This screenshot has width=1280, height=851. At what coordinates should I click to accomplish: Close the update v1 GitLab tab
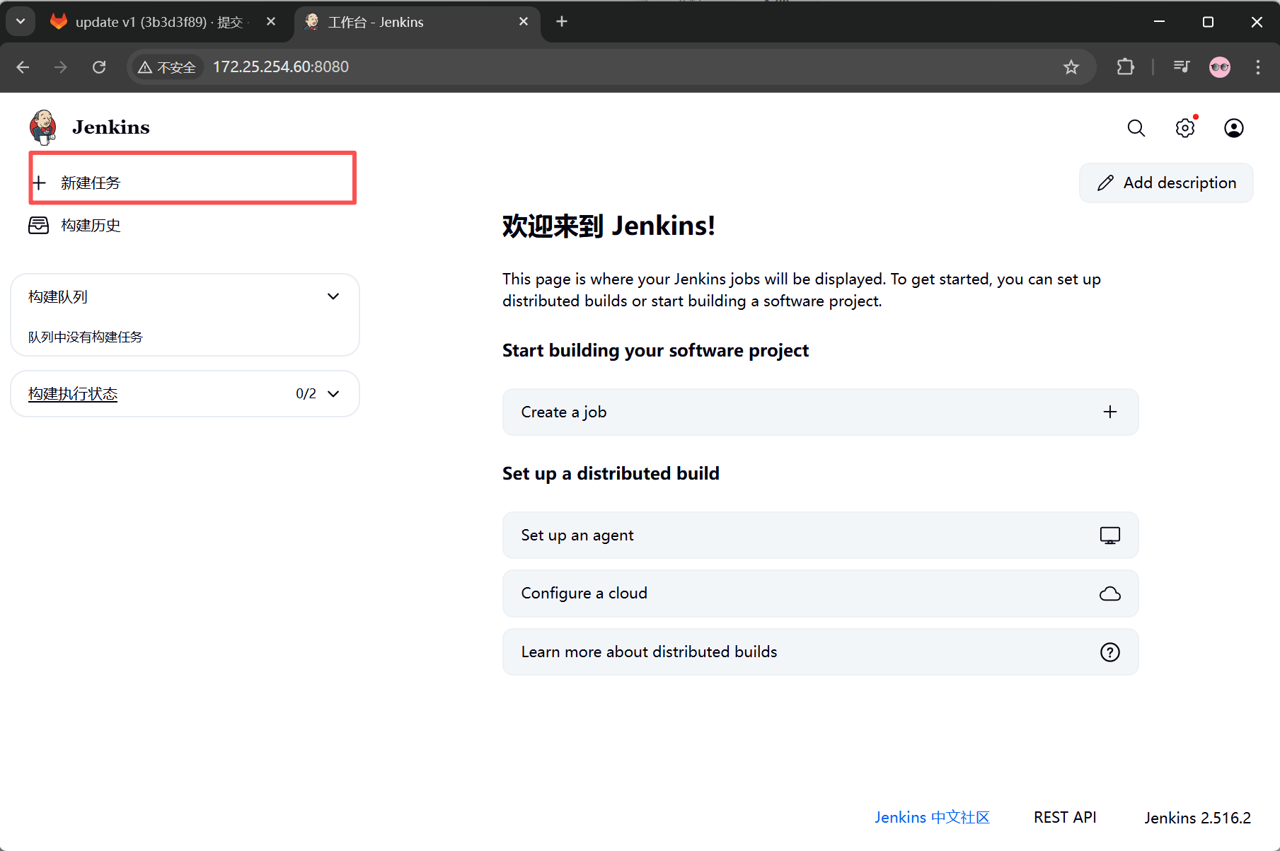pos(271,22)
